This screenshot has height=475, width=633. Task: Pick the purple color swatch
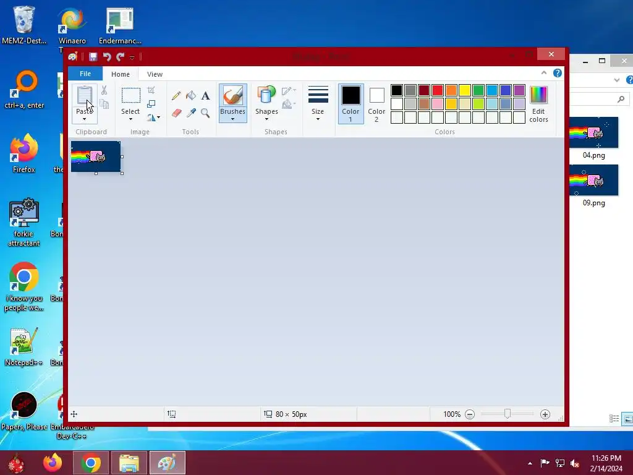pos(519,90)
